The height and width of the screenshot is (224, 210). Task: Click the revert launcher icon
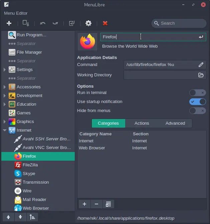71,23
